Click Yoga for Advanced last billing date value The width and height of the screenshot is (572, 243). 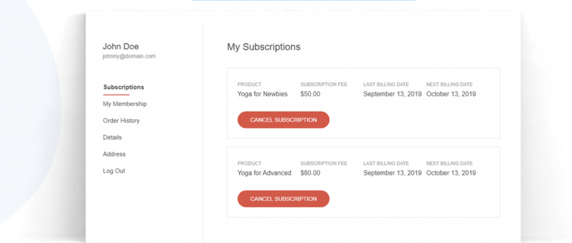[x=392, y=173]
